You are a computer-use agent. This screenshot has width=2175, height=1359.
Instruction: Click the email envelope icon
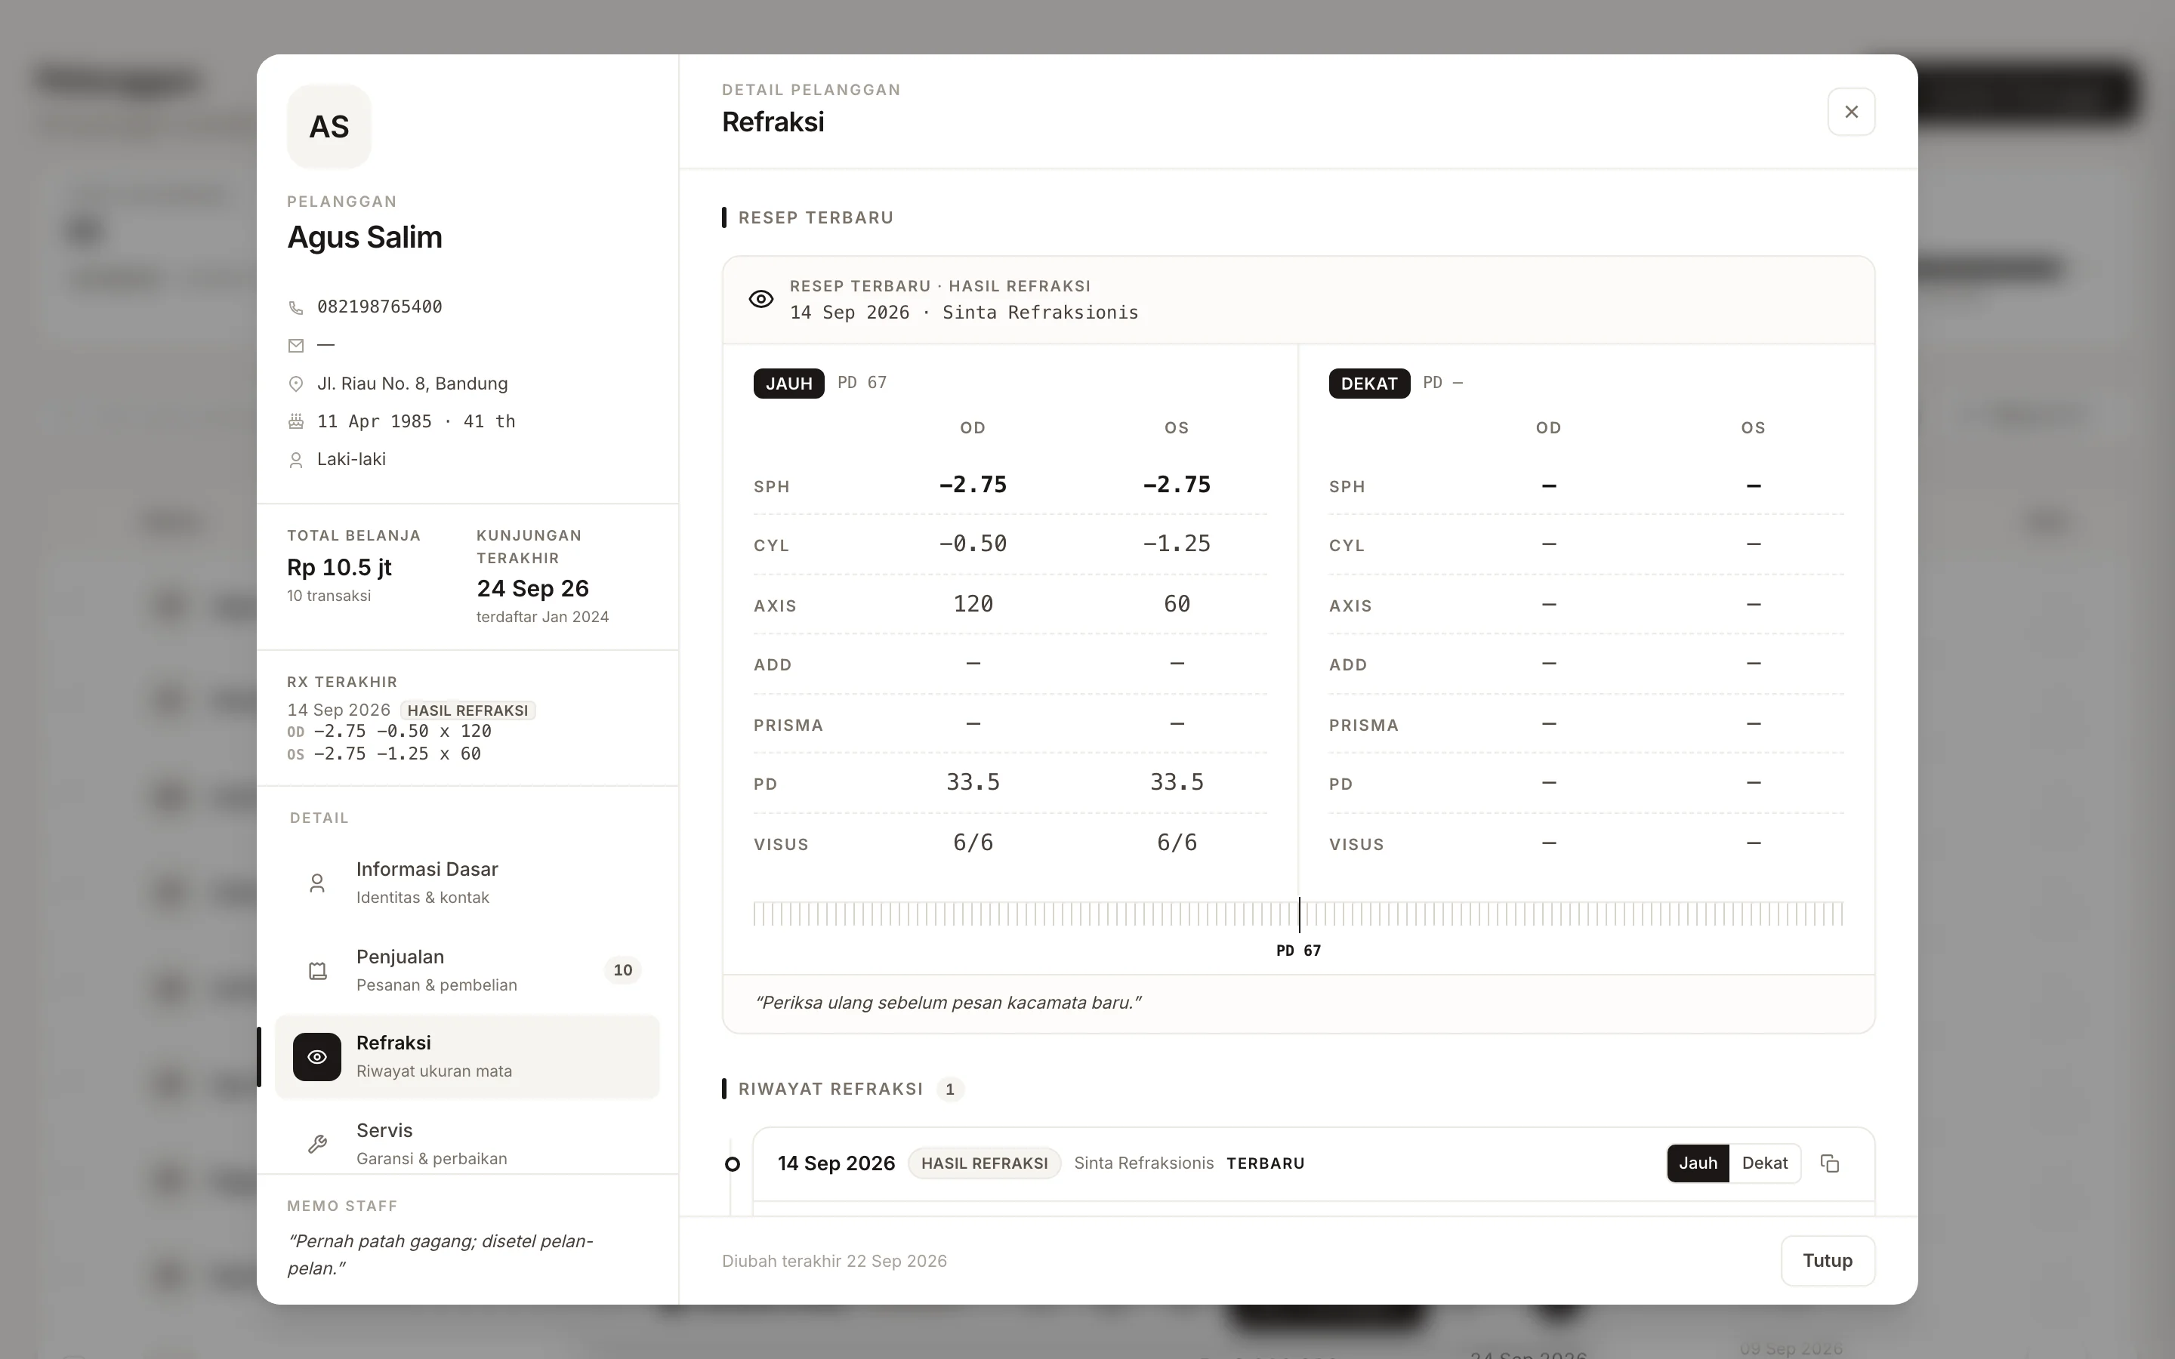296,345
